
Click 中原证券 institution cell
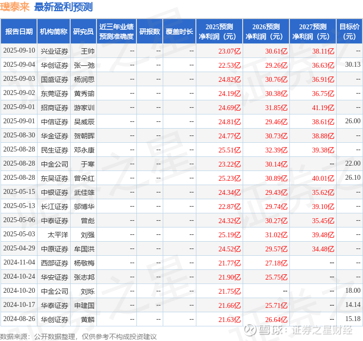(55, 249)
